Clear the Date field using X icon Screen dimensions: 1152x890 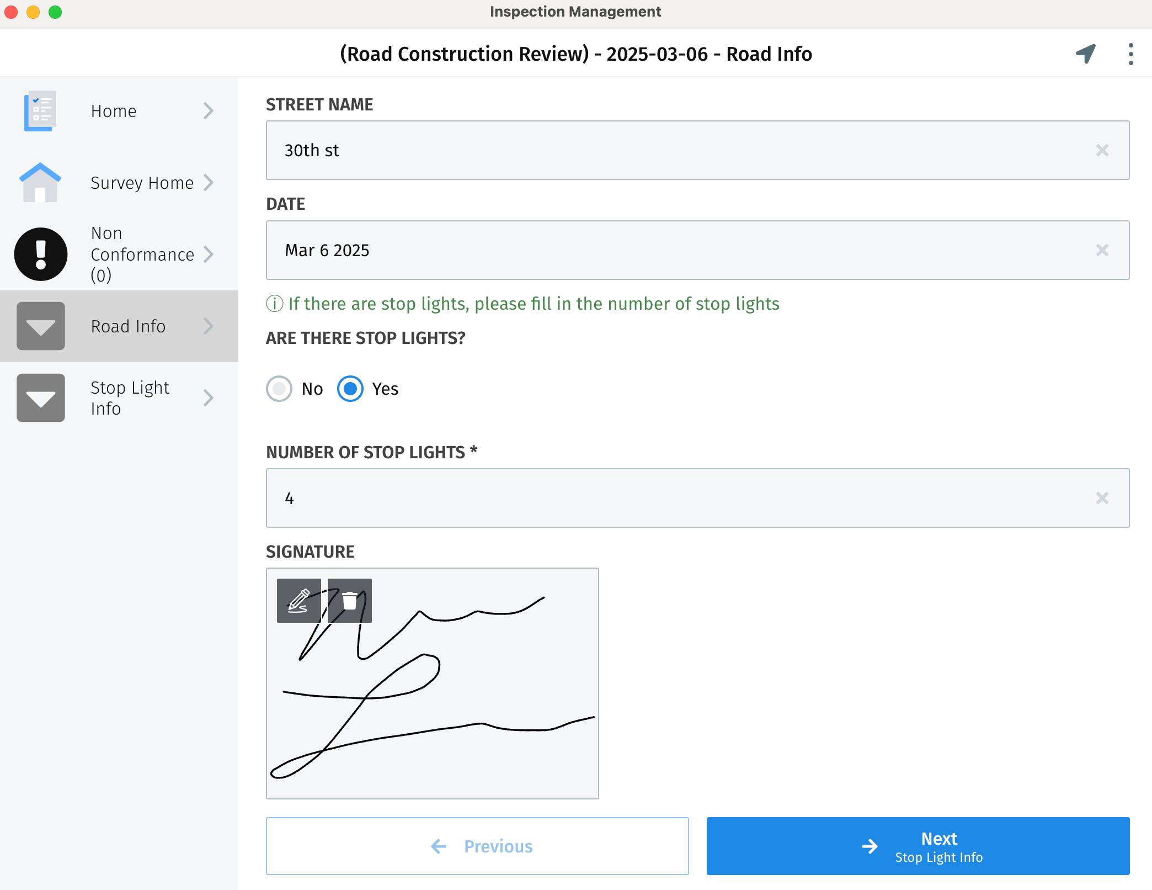(1102, 250)
